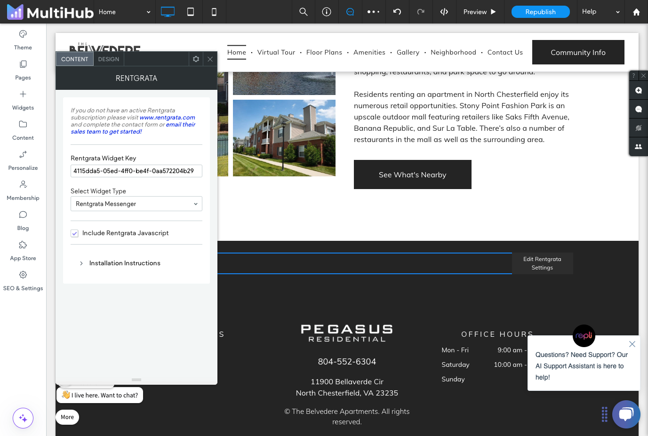648x436 pixels.
Task: Open the developer mode code icon
Action: [x=444, y=12]
